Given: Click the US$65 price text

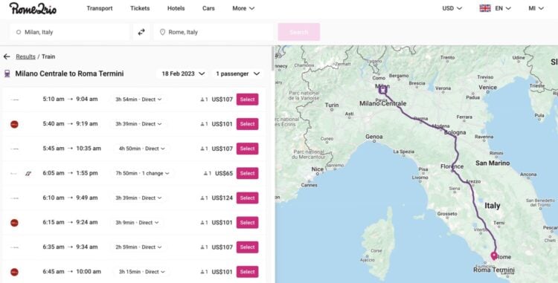Looking at the screenshot, I should [224, 173].
